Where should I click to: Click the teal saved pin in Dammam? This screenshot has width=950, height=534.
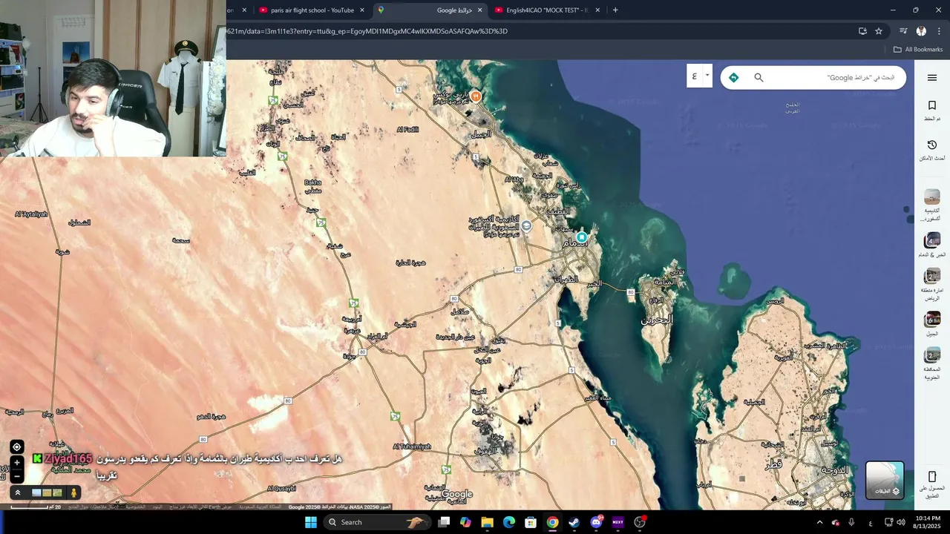click(x=582, y=237)
